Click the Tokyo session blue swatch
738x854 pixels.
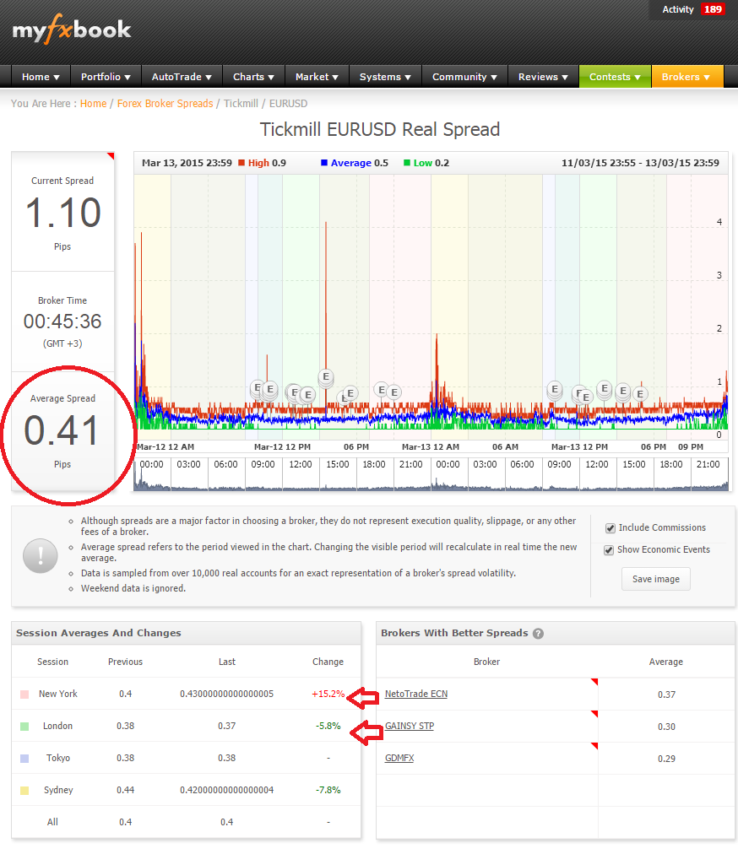[24, 758]
